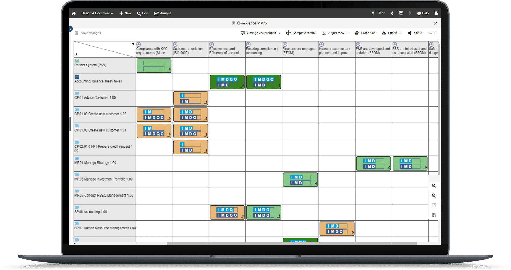Expand the Export dropdown menu
The width and height of the screenshot is (511, 270).
pos(392,33)
